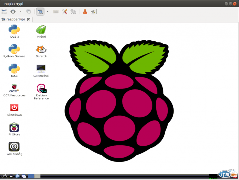This screenshot has width=239, height=180.
Task: Click the iconify all windows taskbar button
Action: (24, 176)
